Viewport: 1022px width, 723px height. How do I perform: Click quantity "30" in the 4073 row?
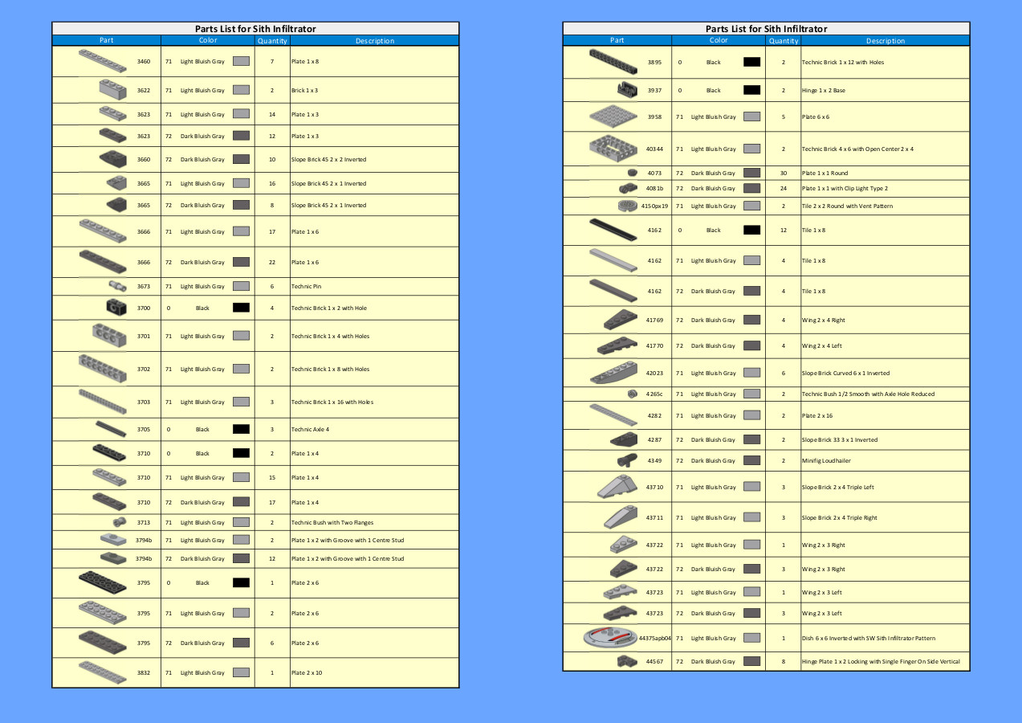coord(784,173)
